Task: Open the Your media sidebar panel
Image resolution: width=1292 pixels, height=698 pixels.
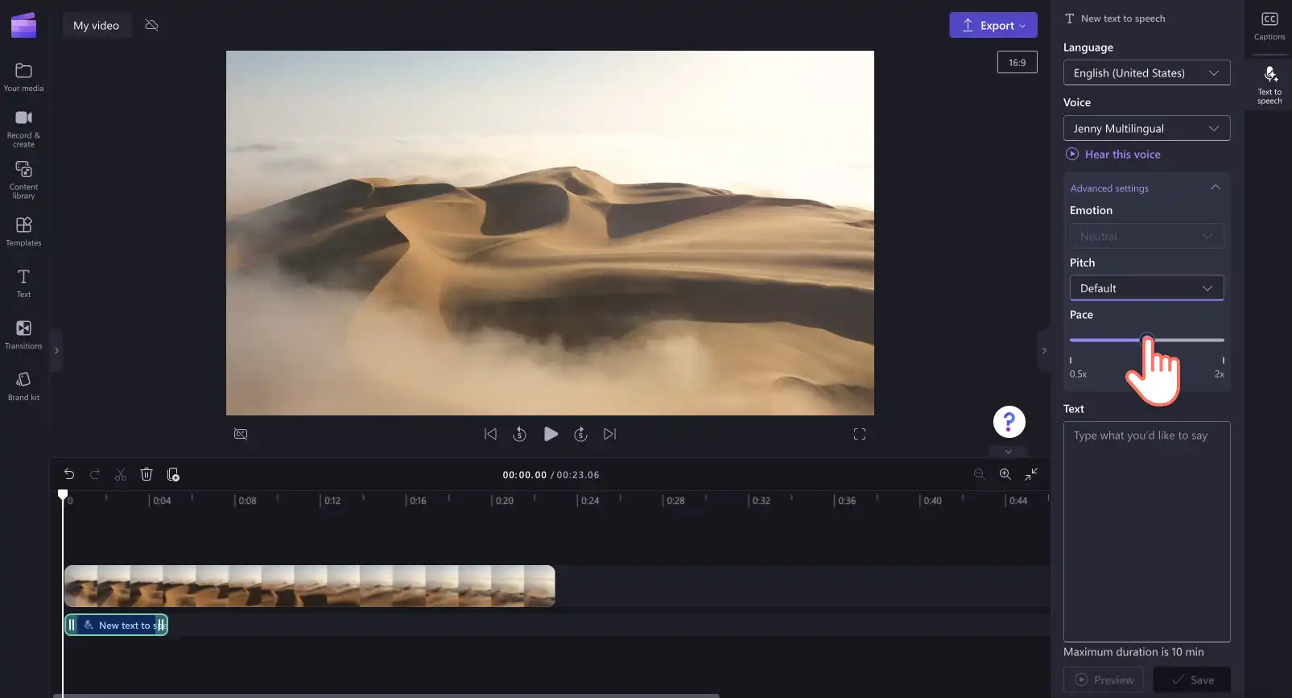Action: point(23,77)
